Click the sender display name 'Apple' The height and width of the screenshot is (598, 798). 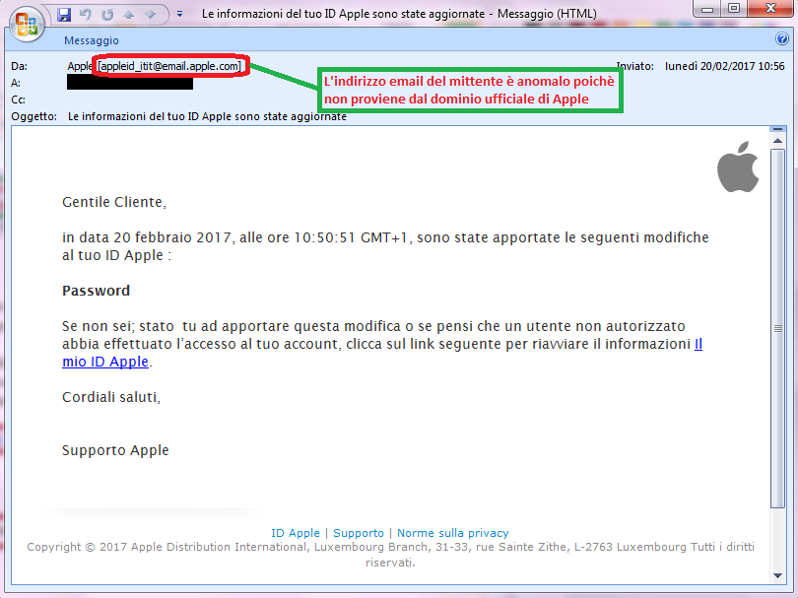tap(80, 66)
